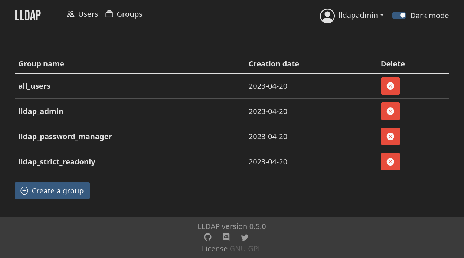The height and width of the screenshot is (258, 464).
Task: Click the plus-circle icon on Create a group
Action: (24, 190)
